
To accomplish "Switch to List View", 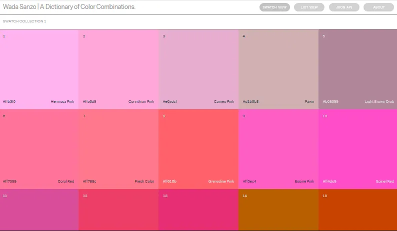I will tap(309, 7).
